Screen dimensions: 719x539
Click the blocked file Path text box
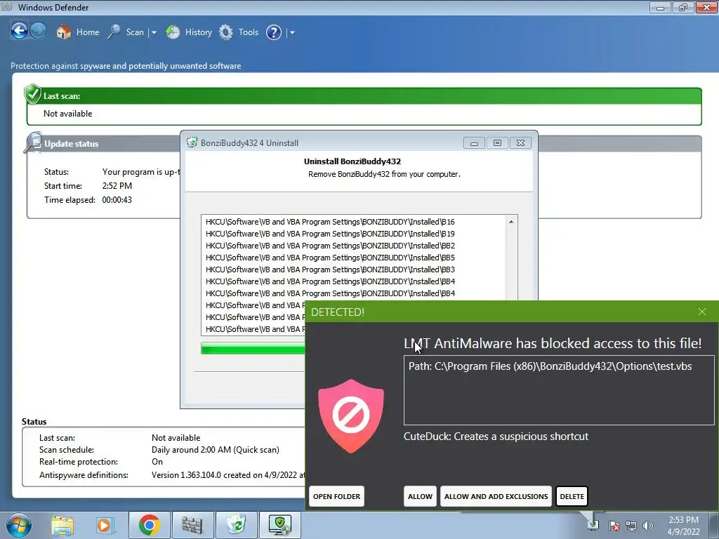pyautogui.click(x=559, y=390)
